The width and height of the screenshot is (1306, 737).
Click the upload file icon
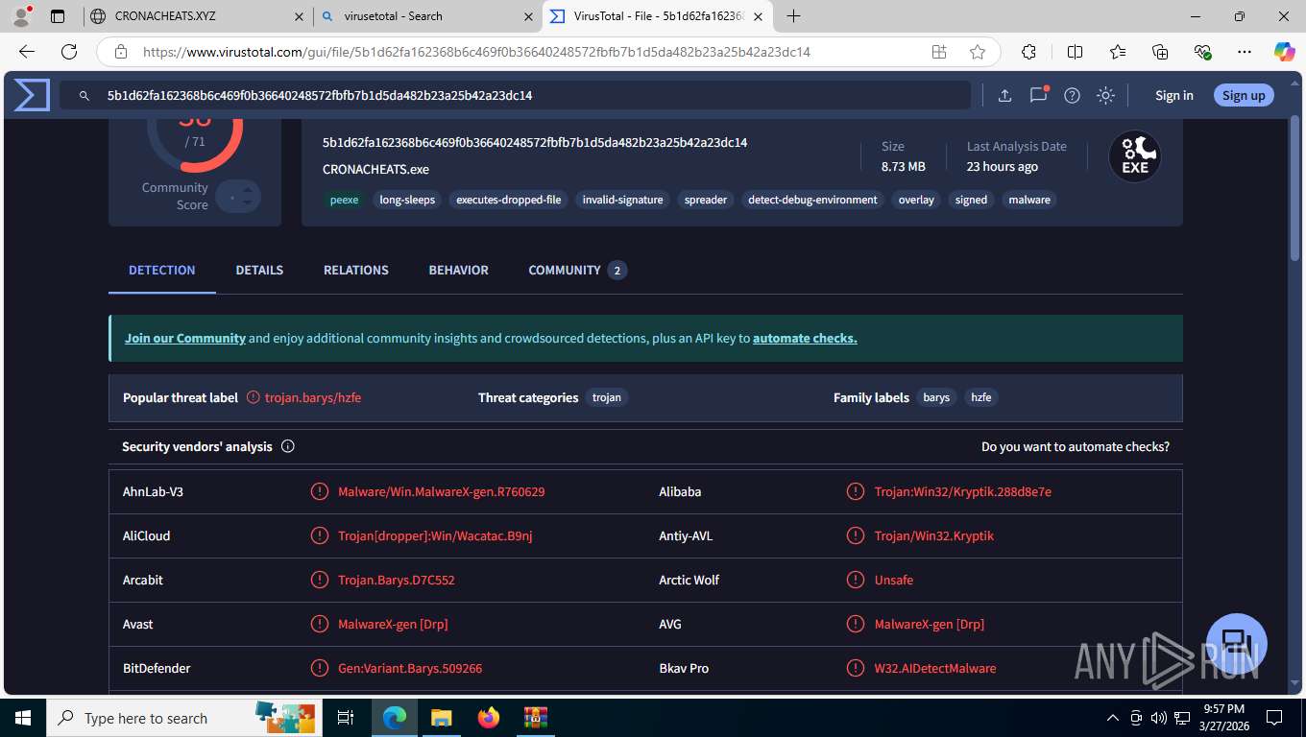coord(1004,95)
